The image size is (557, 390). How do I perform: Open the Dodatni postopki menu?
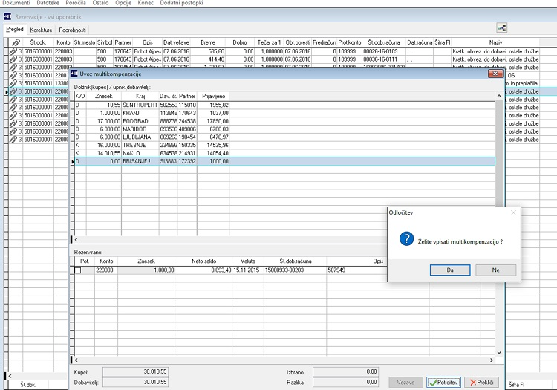click(x=180, y=4)
